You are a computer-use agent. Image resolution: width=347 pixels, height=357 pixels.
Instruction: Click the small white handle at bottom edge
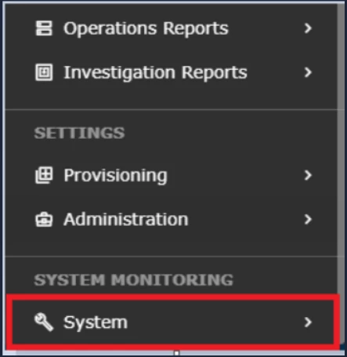(176, 353)
